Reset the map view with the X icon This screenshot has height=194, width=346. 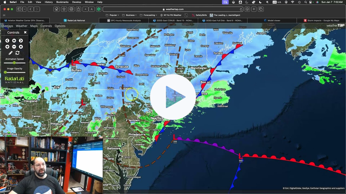tap(21, 47)
